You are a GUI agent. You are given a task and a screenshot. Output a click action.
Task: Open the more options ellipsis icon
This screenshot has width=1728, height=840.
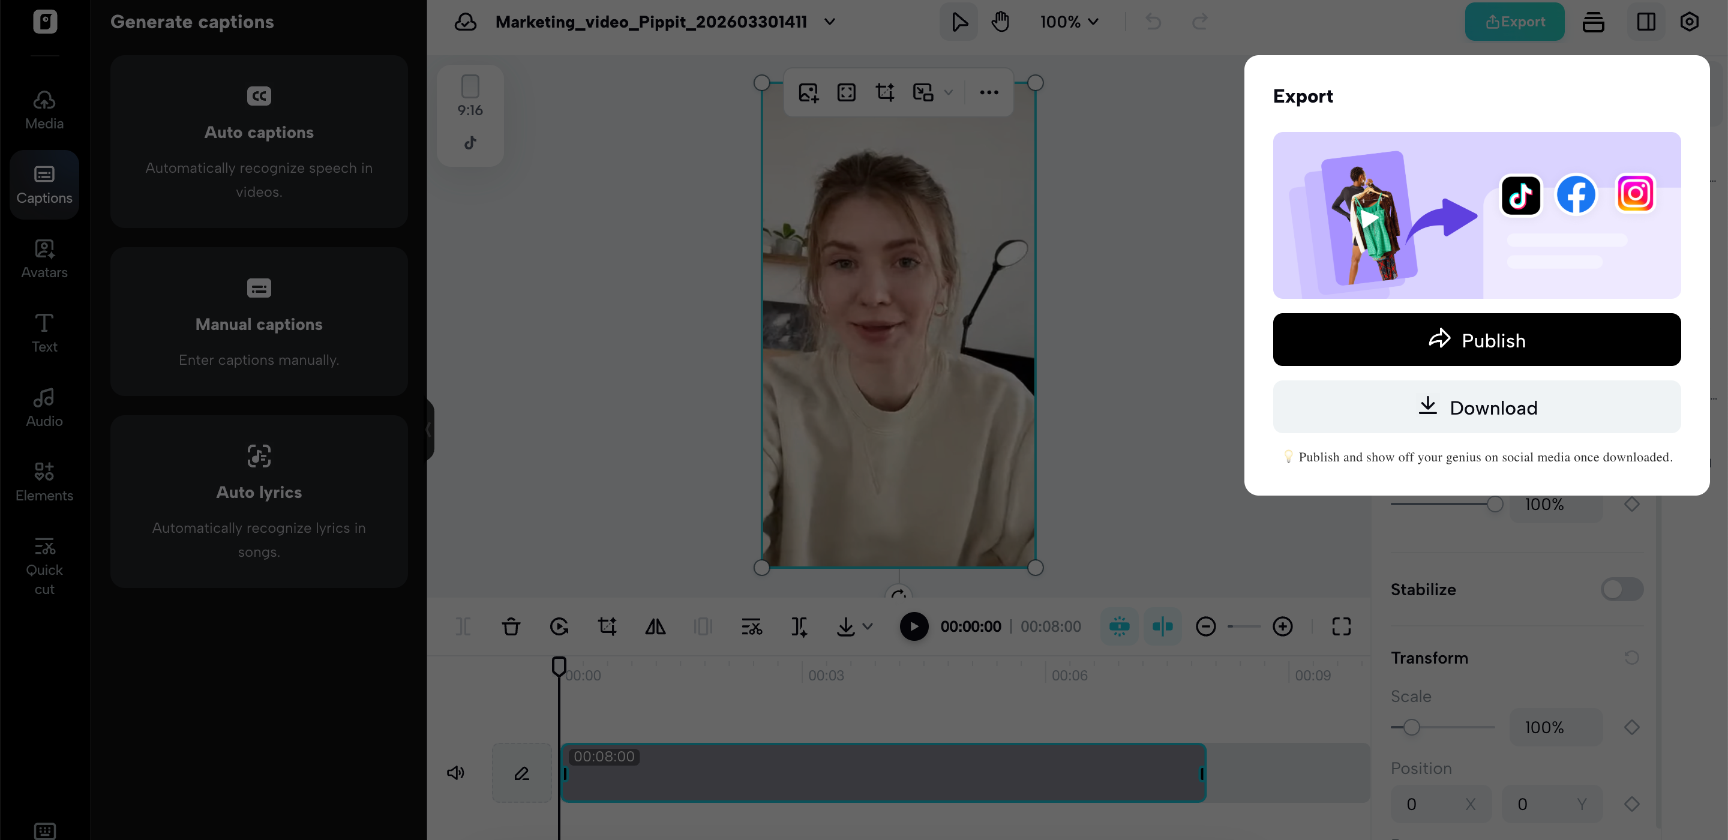[x=988, y=92]
